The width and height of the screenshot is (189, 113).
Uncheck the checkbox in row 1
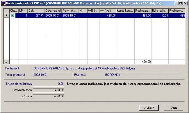pos(12,16)
